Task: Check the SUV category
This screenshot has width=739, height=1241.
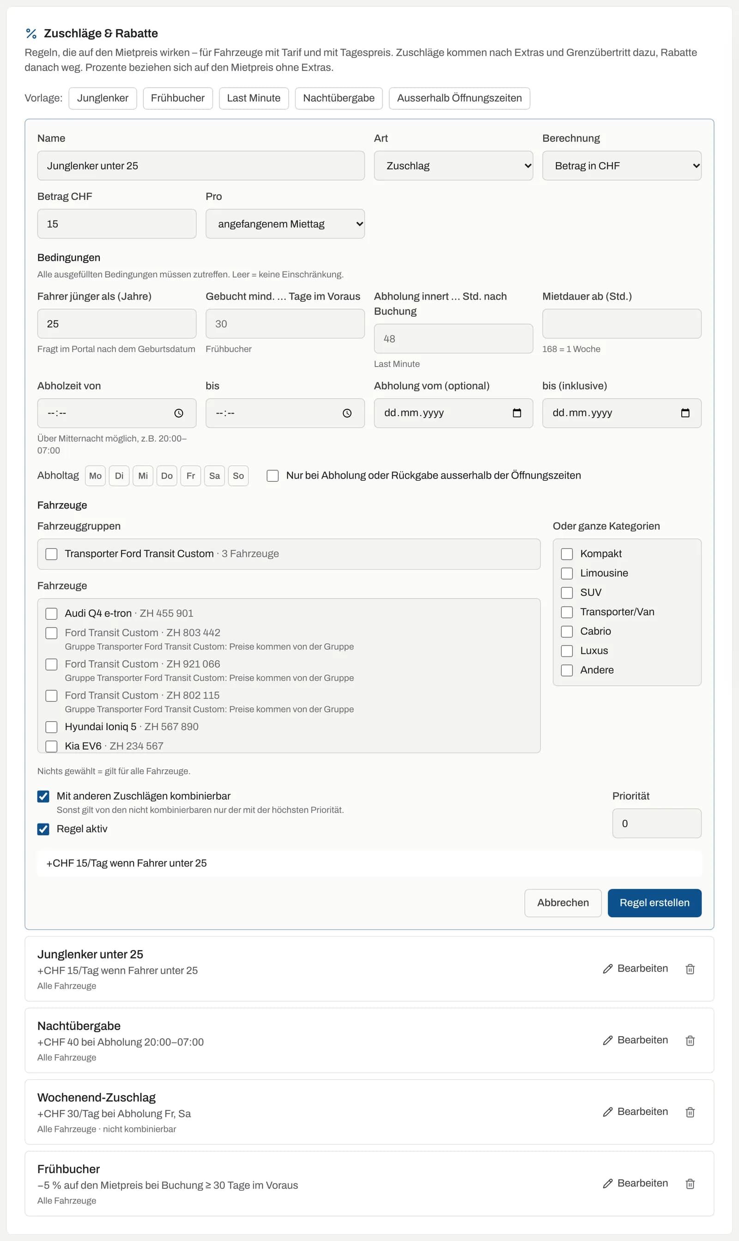Action: pos(567,593)
